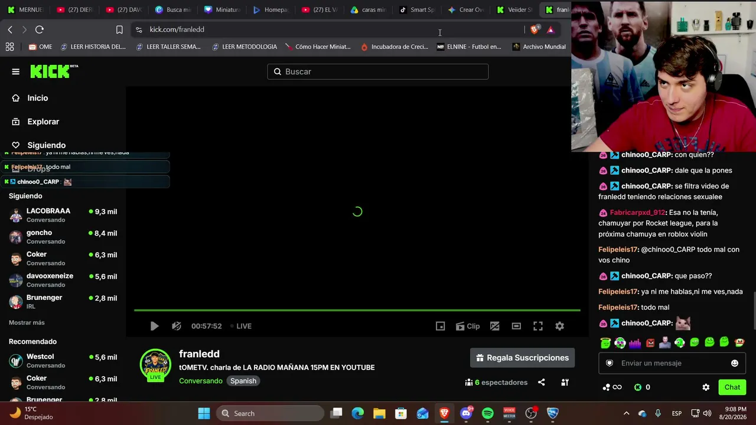Show hidden system tray icons
Screen dimensions: 756x425
[x=626, y=413]
